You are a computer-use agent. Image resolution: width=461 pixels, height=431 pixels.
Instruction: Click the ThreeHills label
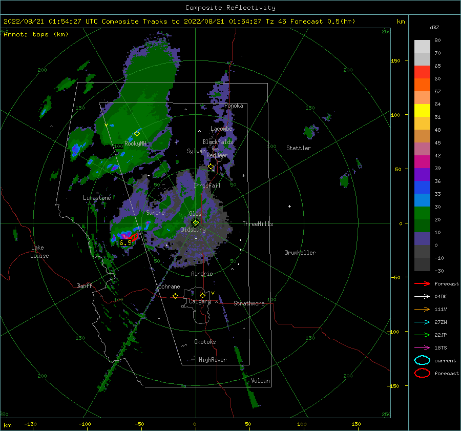click(258, 224)
